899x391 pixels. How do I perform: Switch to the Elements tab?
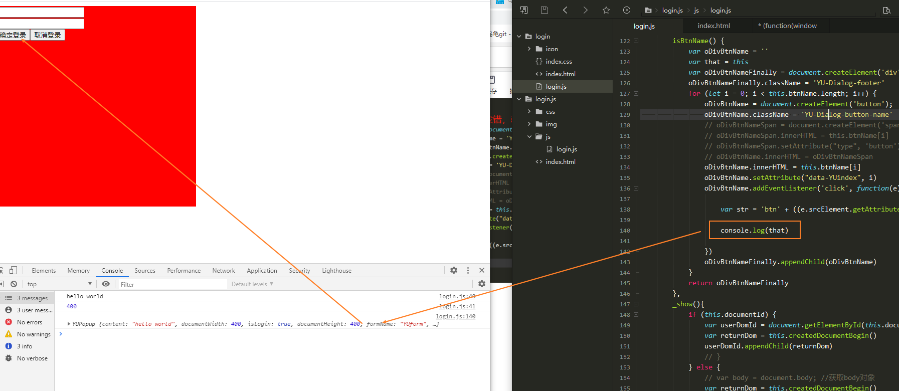(x=44, y=270)
